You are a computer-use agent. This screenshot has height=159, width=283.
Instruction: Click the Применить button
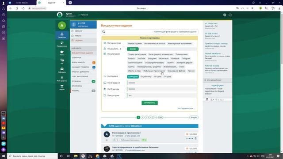(x=149, y=103)
